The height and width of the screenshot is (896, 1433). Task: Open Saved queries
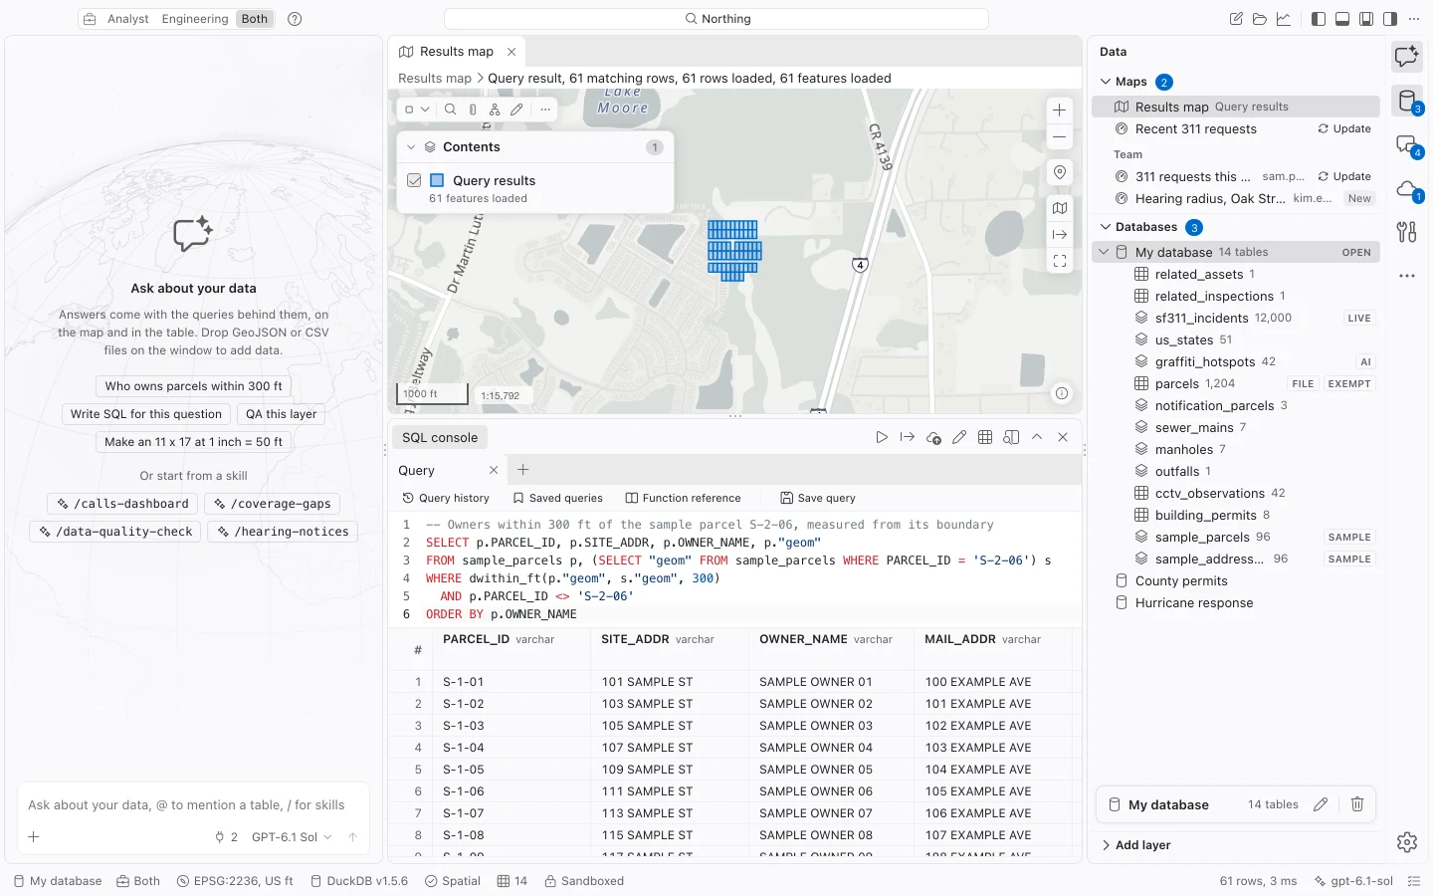558,498
